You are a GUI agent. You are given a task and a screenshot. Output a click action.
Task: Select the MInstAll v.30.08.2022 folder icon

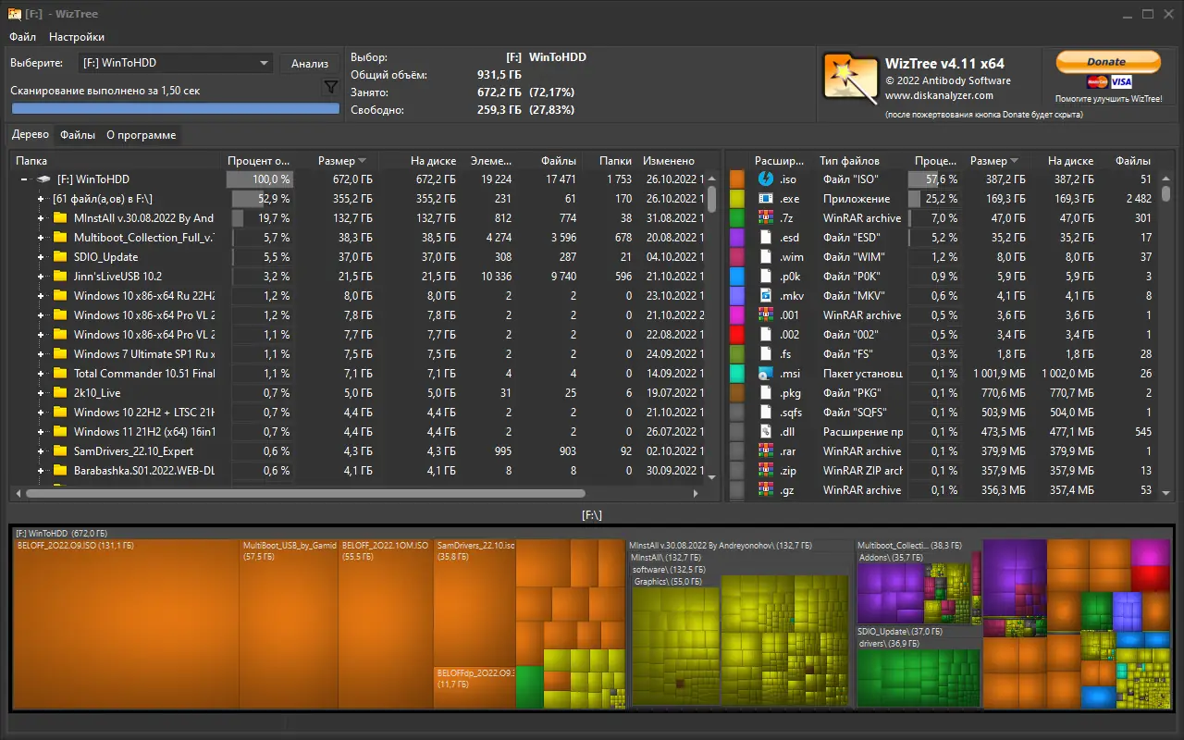pos(60,218)
